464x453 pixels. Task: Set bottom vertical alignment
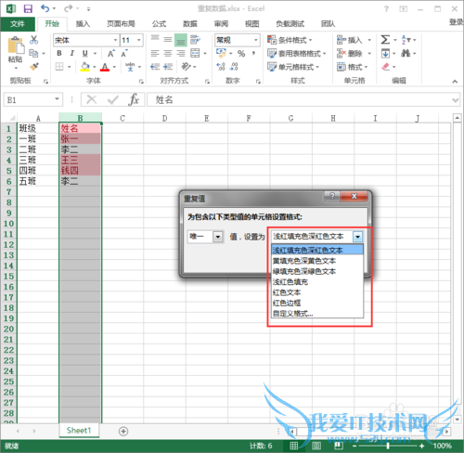[181, 40]
